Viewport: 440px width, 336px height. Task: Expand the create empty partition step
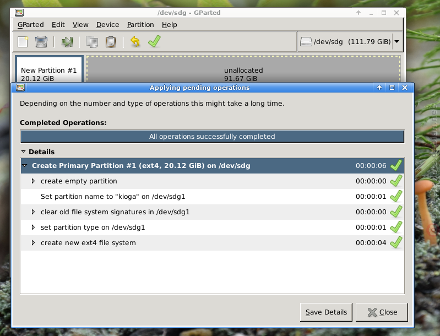click(33, 181)
